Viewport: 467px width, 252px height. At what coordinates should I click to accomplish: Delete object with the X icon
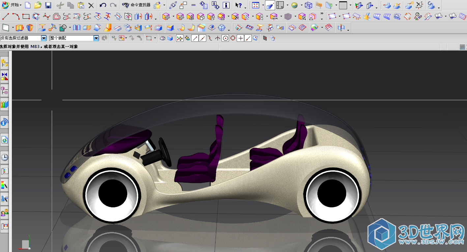click(91, 5)
